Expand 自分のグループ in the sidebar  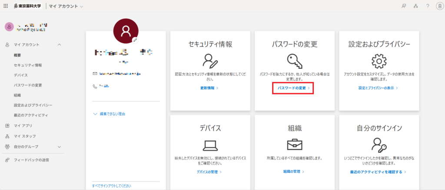click(x=59, y=146)
